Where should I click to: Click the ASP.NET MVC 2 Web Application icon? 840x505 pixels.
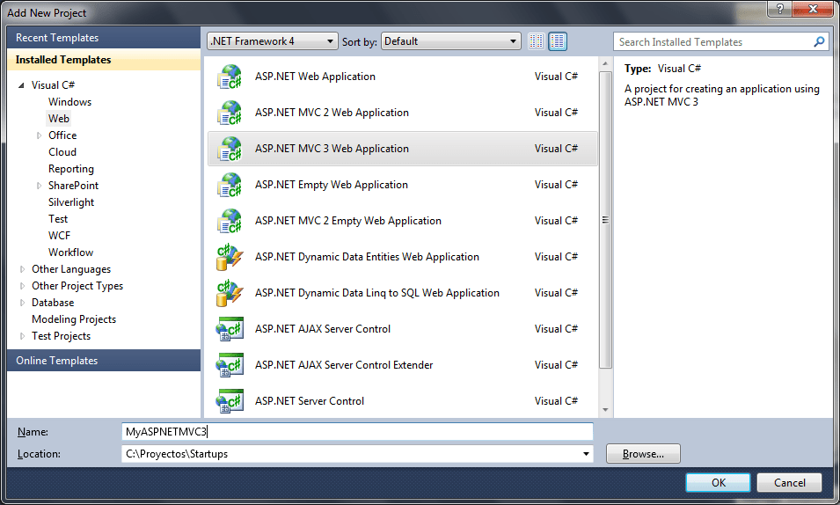point(230,113)
